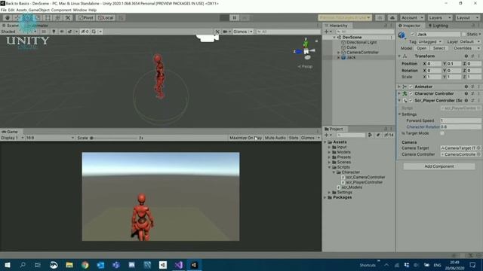Click the model Select button
The image size is (483, 271).
coord(439,48)
